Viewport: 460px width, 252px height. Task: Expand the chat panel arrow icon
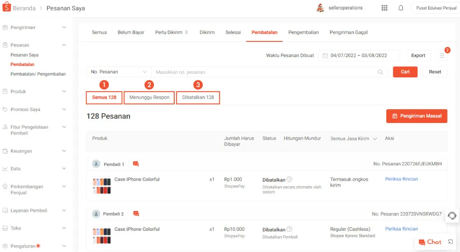click(450, 242)
